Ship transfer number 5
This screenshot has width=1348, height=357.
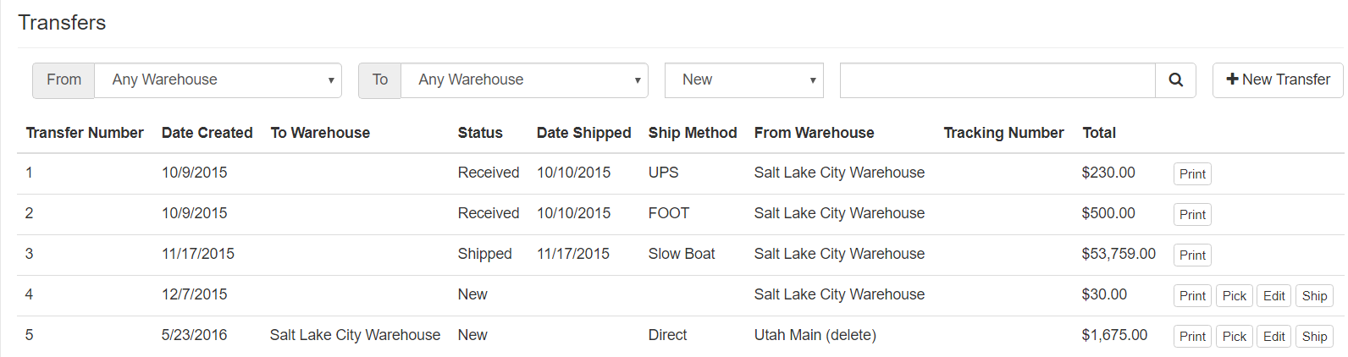click(1314, 337)
